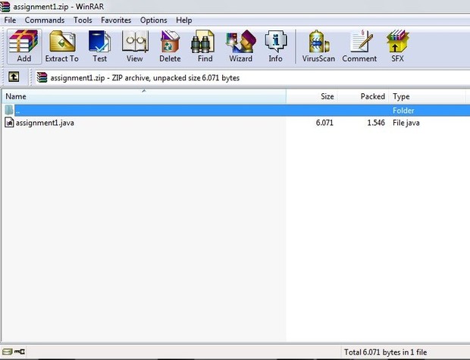Click the key icon in status bar
The height and width of the screenshot is (360, 470).
20,352
